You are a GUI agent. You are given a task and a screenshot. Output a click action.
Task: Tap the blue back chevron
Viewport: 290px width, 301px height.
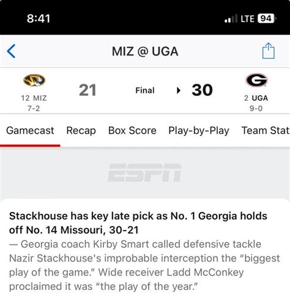pyautogui.click(x=11, y=51)
